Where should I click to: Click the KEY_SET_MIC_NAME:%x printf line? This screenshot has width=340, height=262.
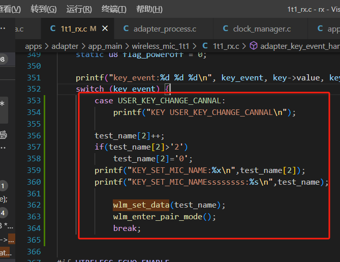[x=200, y=170]
